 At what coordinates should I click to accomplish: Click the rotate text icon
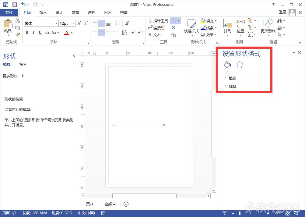pos(127,23)
